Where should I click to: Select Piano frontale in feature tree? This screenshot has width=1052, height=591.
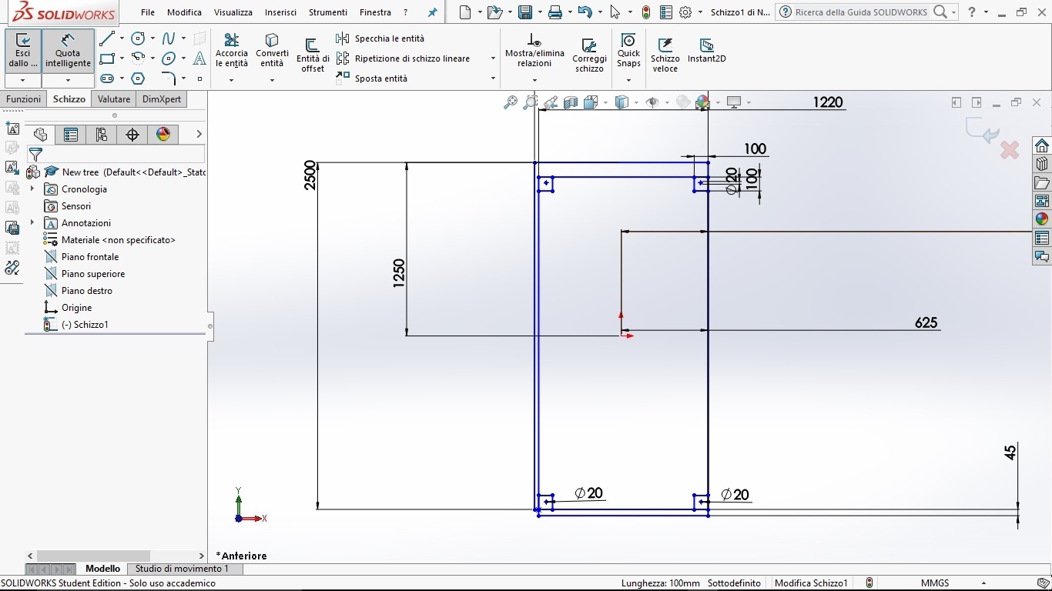tap(90, 257)
